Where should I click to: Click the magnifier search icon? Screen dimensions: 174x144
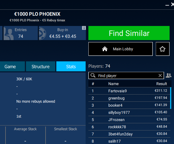[x=93, y=75]
